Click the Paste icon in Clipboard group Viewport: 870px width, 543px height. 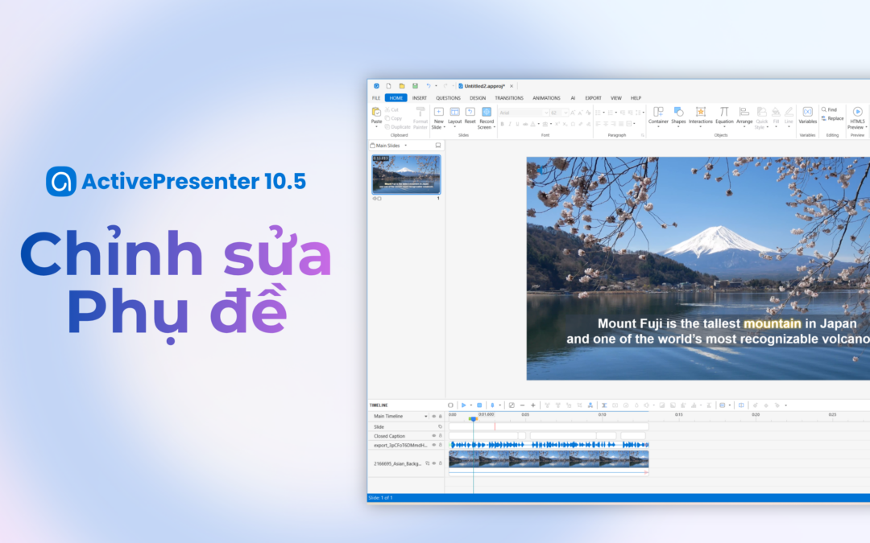click(376, 113)
